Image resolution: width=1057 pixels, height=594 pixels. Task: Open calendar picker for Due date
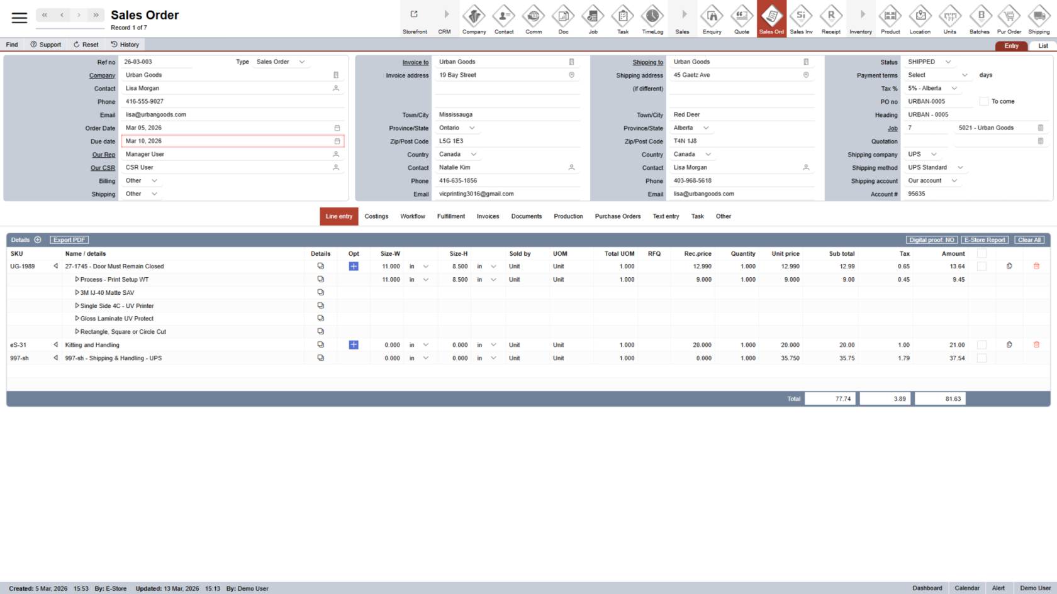click(x=337, y=141)
